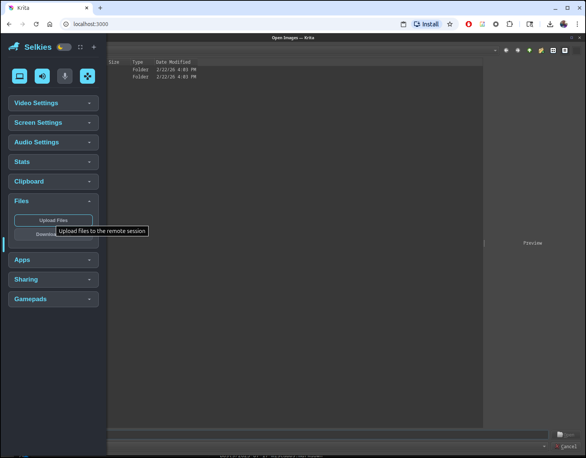The image size is (586, 458).
Task: Switch file dialog to detailed list view
Action: 565,51
